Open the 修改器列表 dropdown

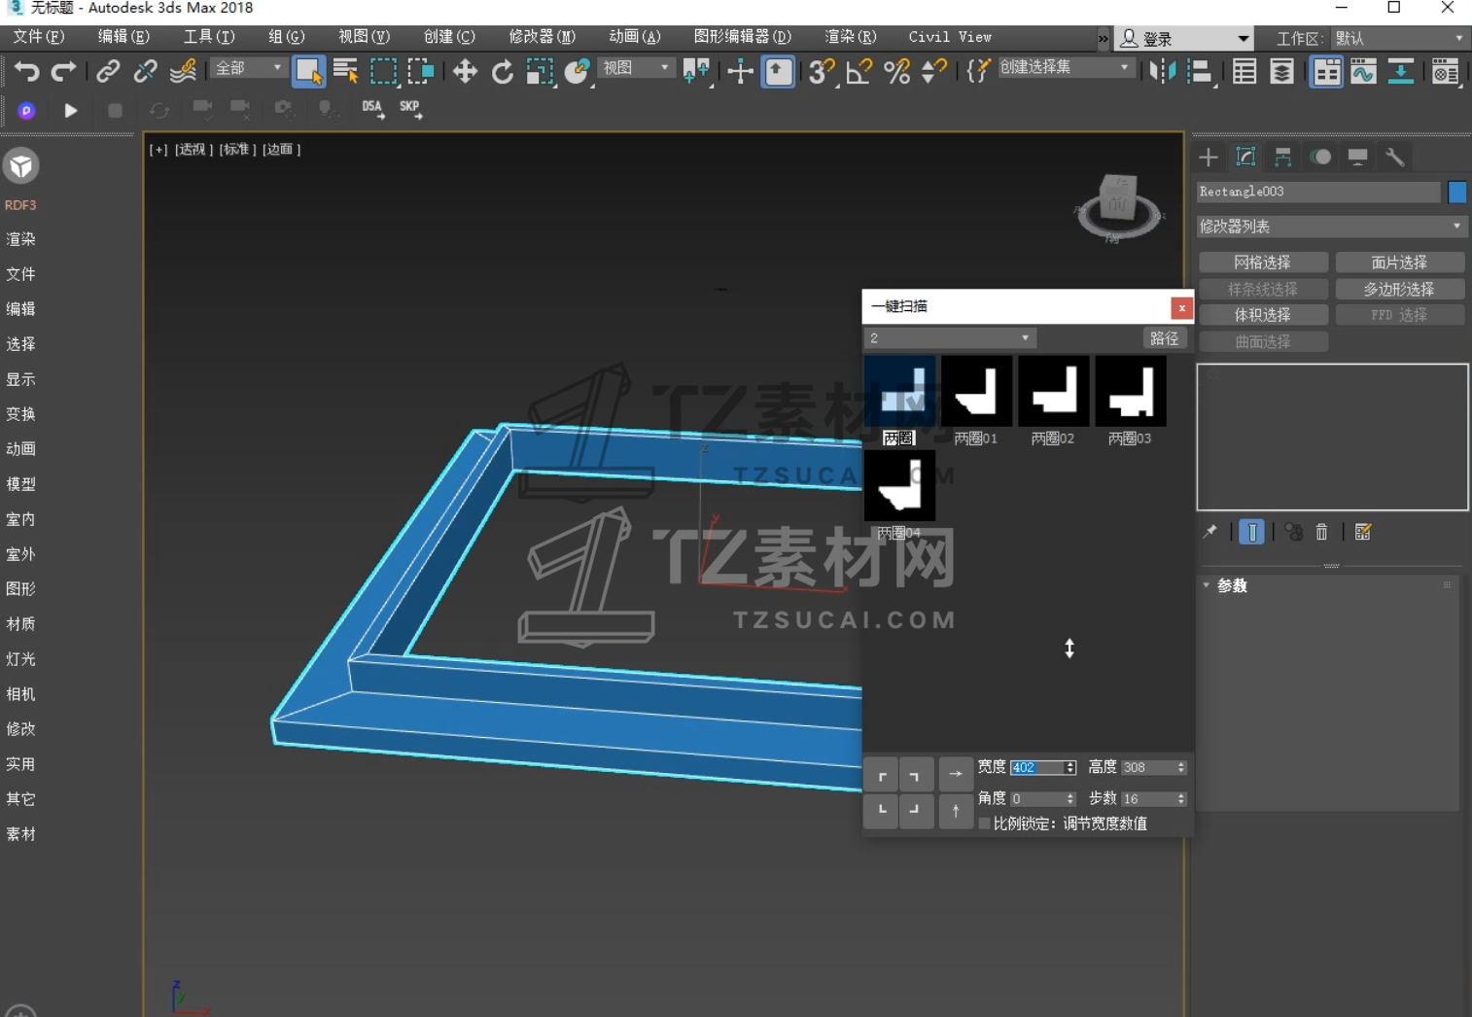(x=1331, y=227)
